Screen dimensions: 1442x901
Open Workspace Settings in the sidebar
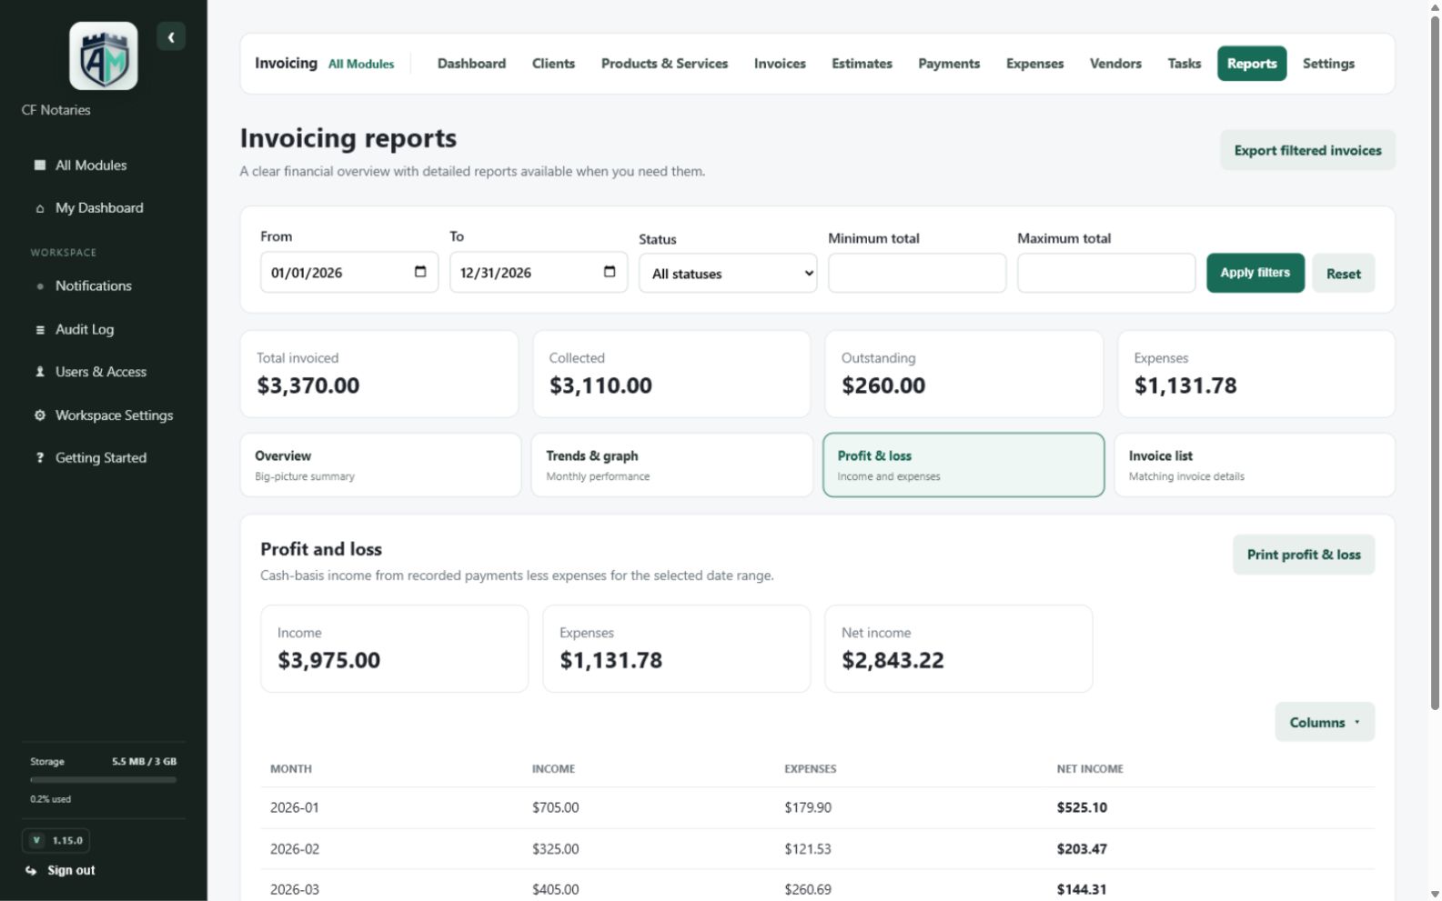coord(104,415)
